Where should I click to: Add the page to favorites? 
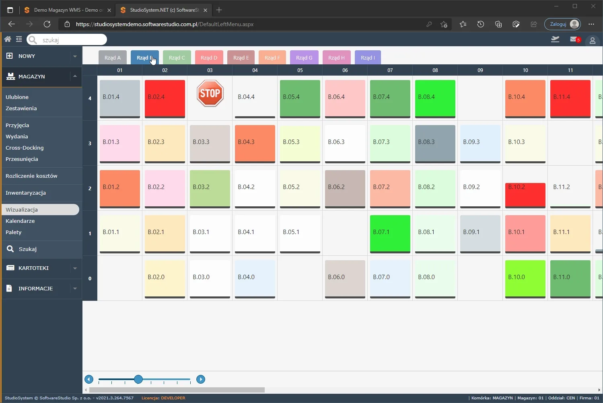444,24
